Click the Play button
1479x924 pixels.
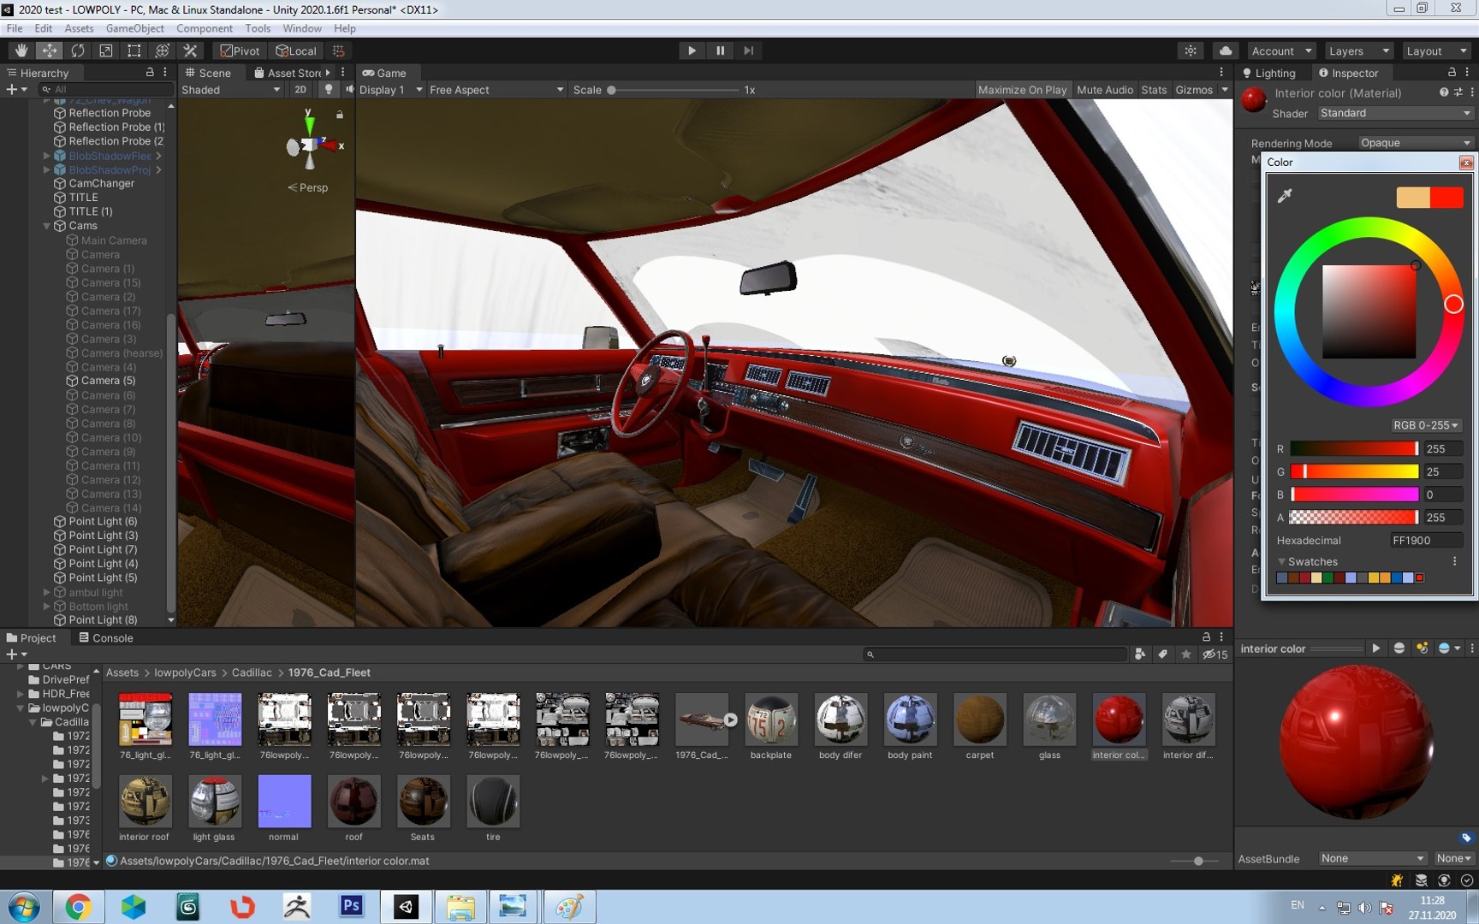pos(692,50)
